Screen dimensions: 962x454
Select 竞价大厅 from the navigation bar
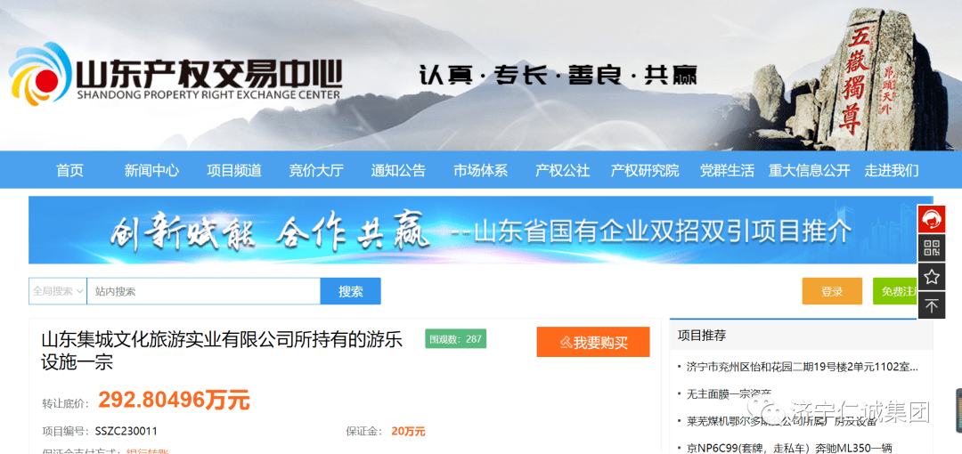pyautogui.click(x=316, y=170)
